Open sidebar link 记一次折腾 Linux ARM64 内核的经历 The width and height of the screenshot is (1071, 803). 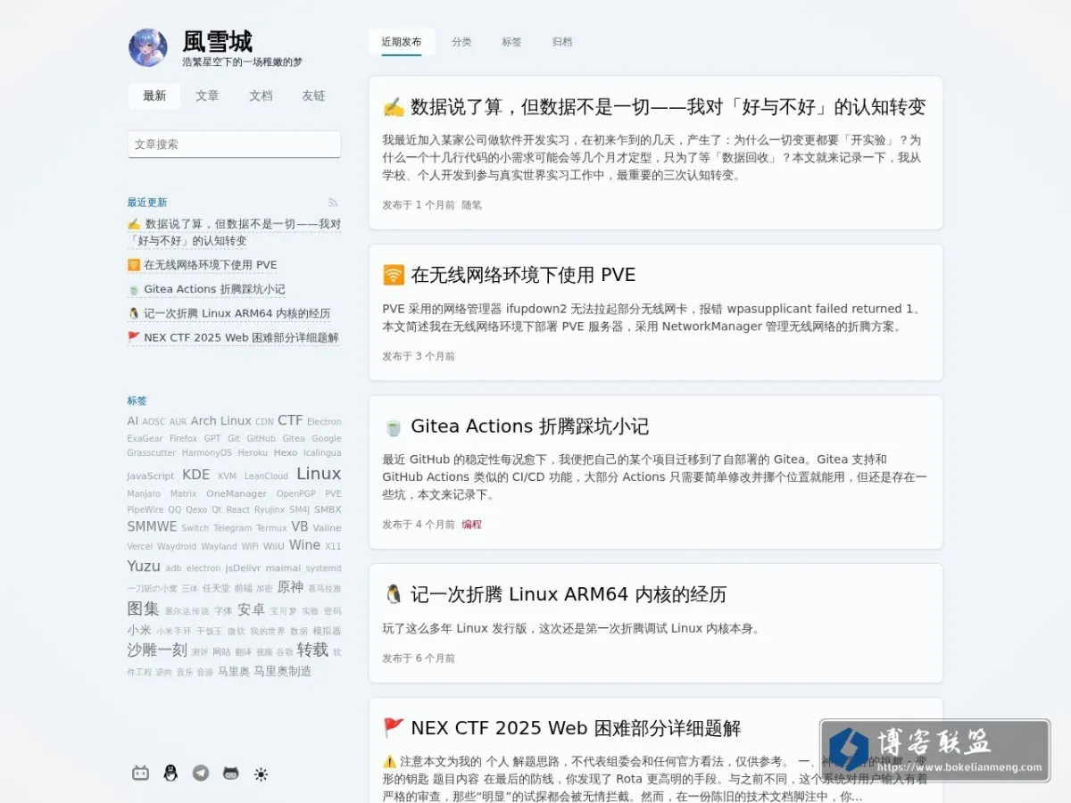click(237, 313)
